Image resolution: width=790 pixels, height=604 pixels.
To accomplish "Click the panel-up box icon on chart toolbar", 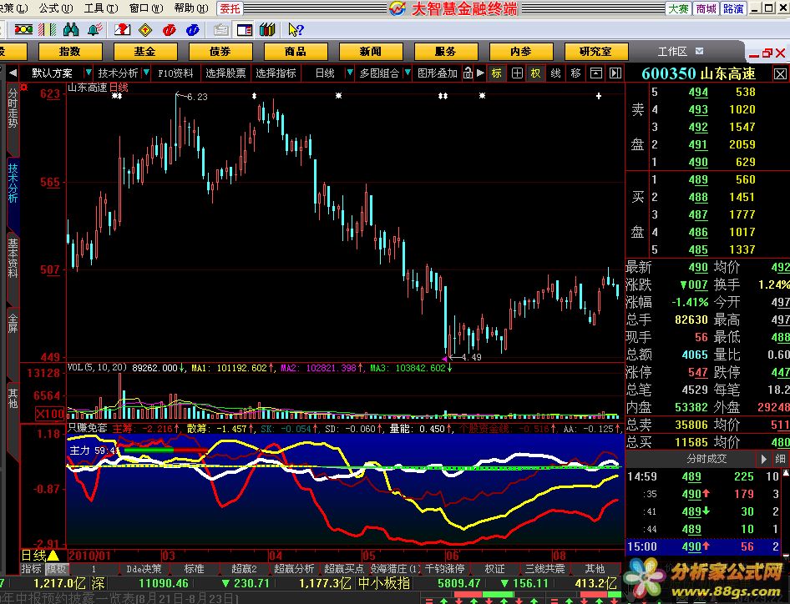I will click(x=596, y=73).
